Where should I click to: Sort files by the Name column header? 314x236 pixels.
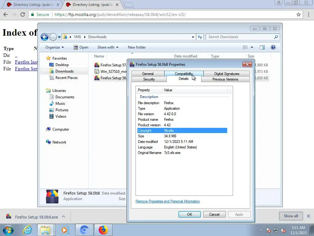click(99, 56)
